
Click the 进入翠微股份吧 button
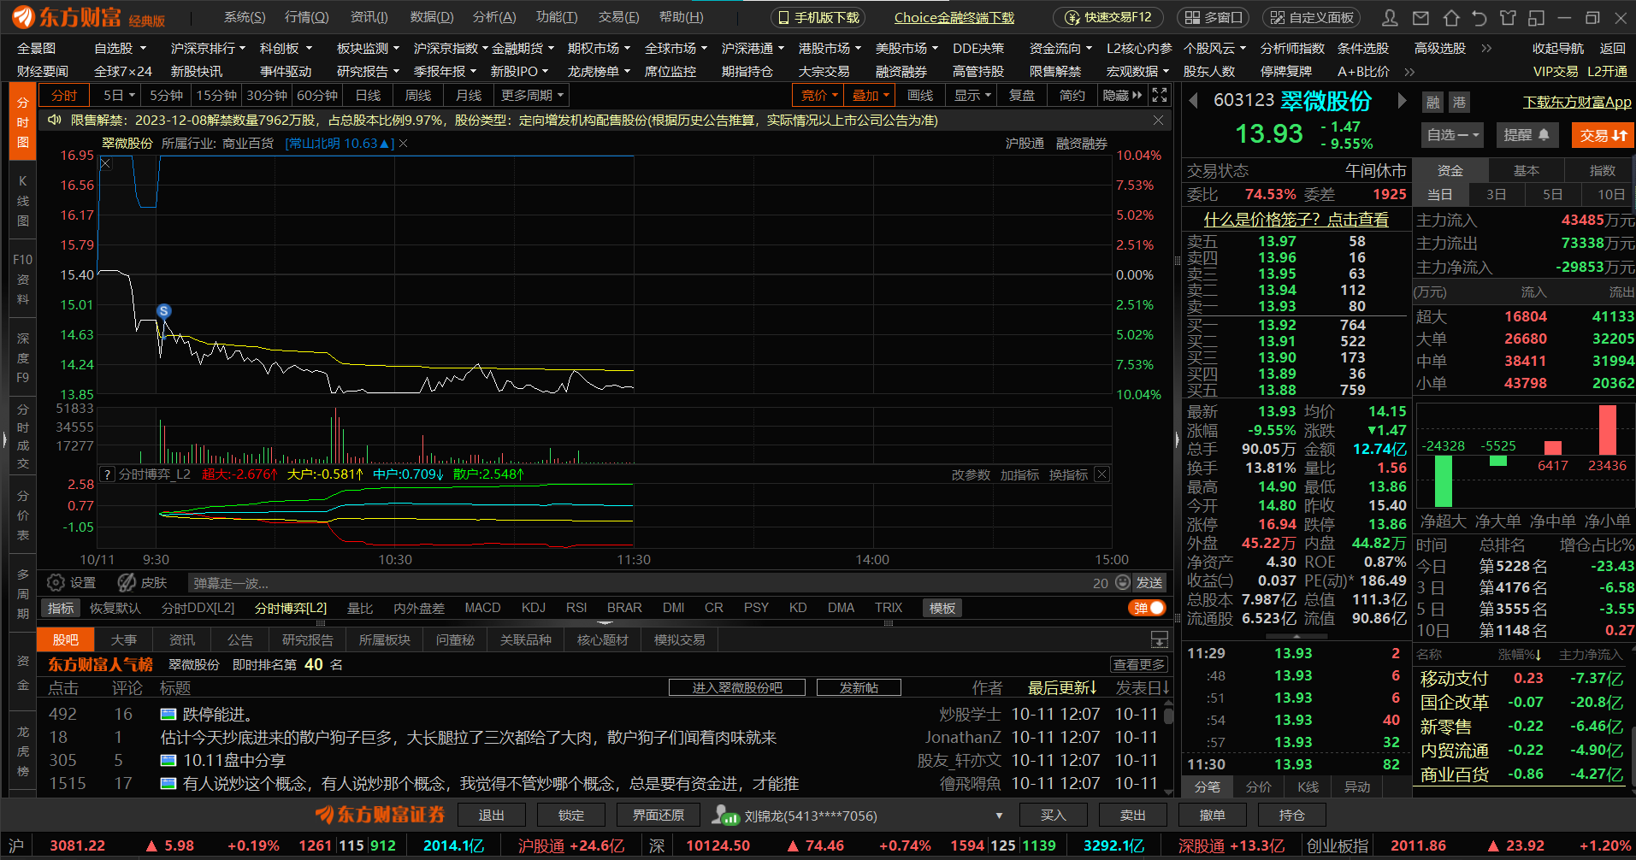[737, 687]
